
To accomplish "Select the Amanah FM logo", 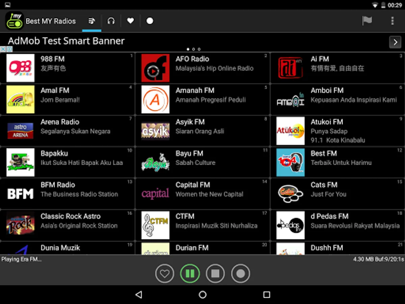I will (x=155, y=99).
